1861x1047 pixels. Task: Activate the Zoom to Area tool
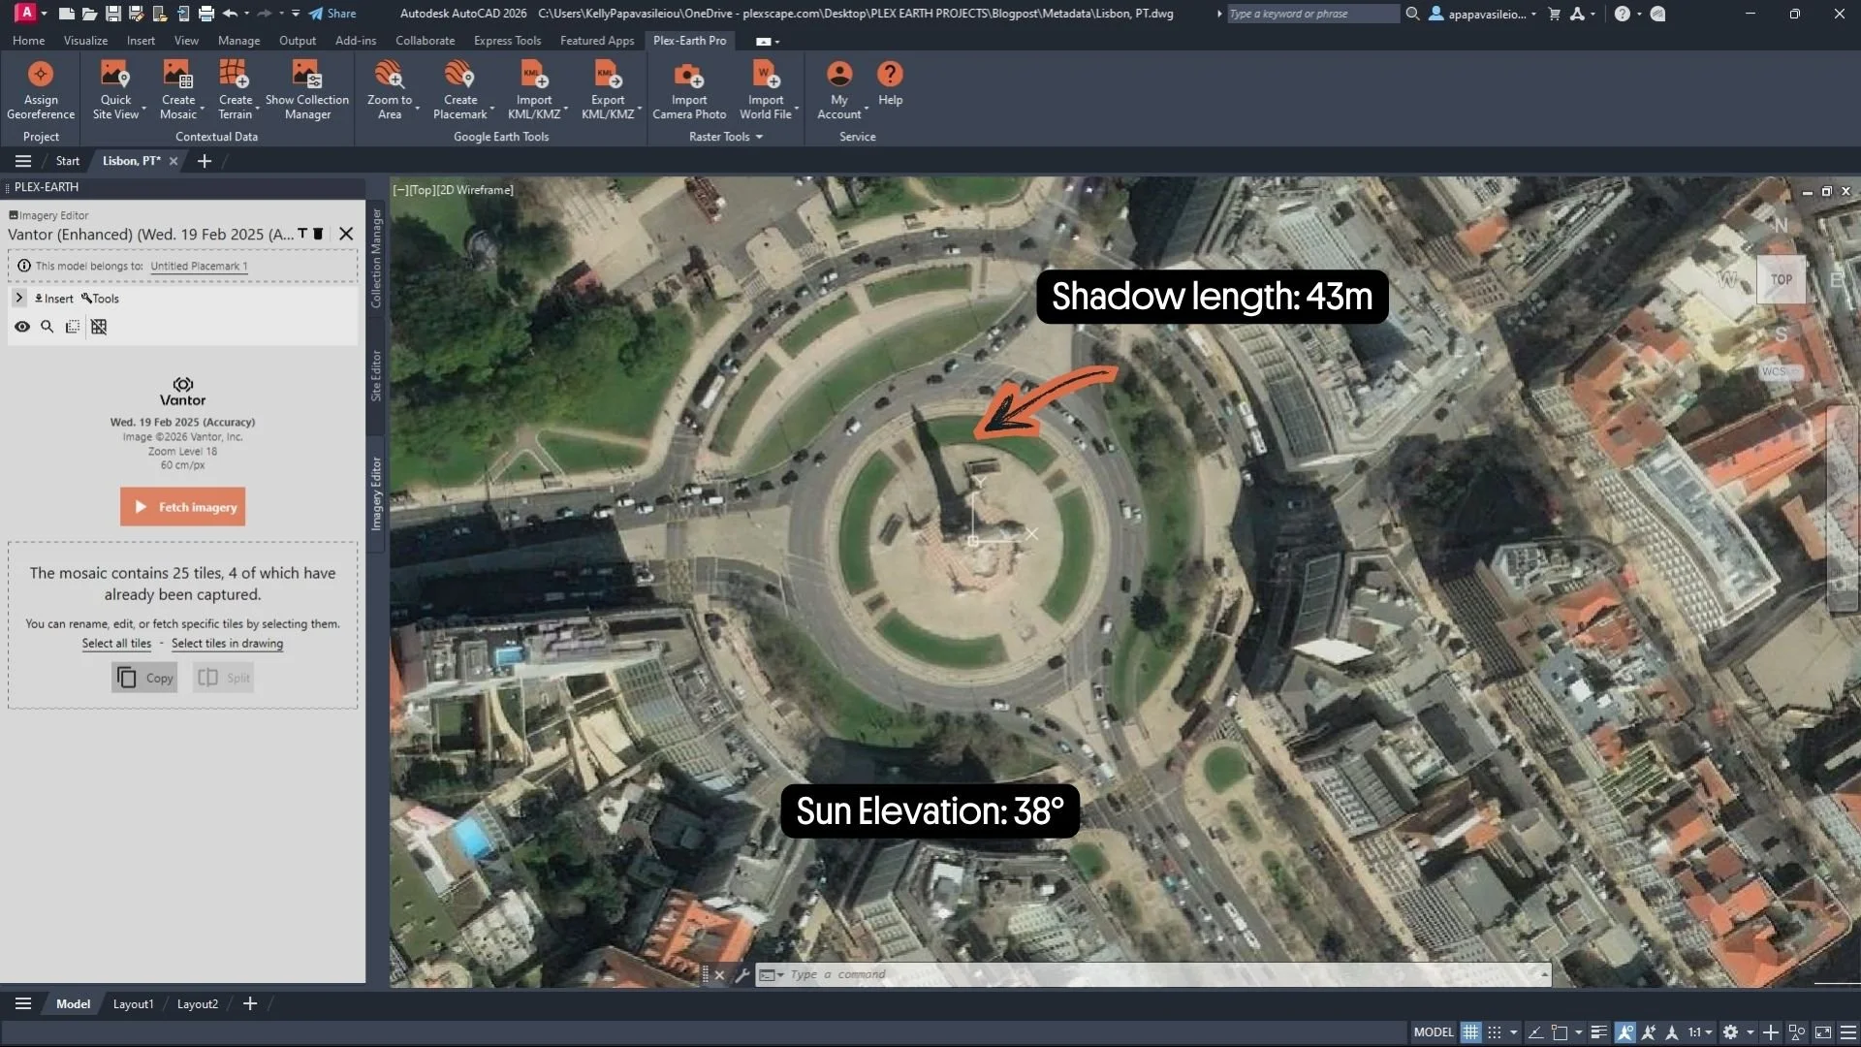point(390,90)
